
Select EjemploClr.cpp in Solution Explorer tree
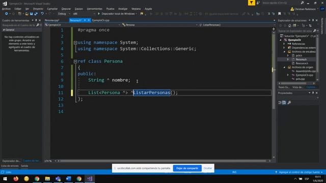coord(305,75)
